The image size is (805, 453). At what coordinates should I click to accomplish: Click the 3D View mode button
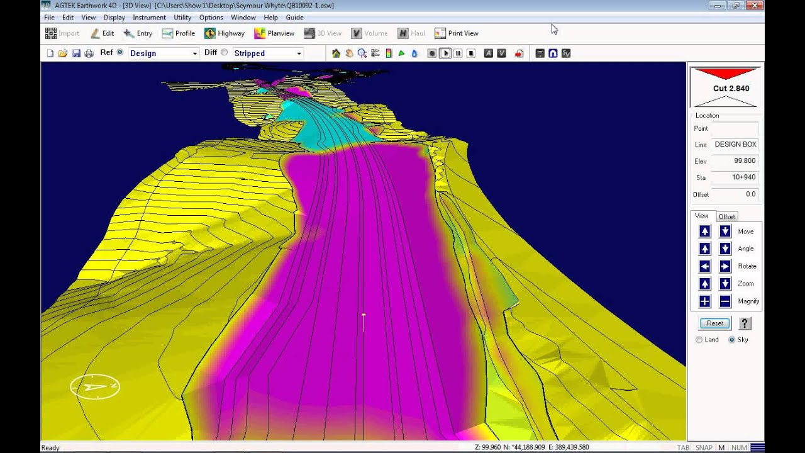tap(323, 33)
